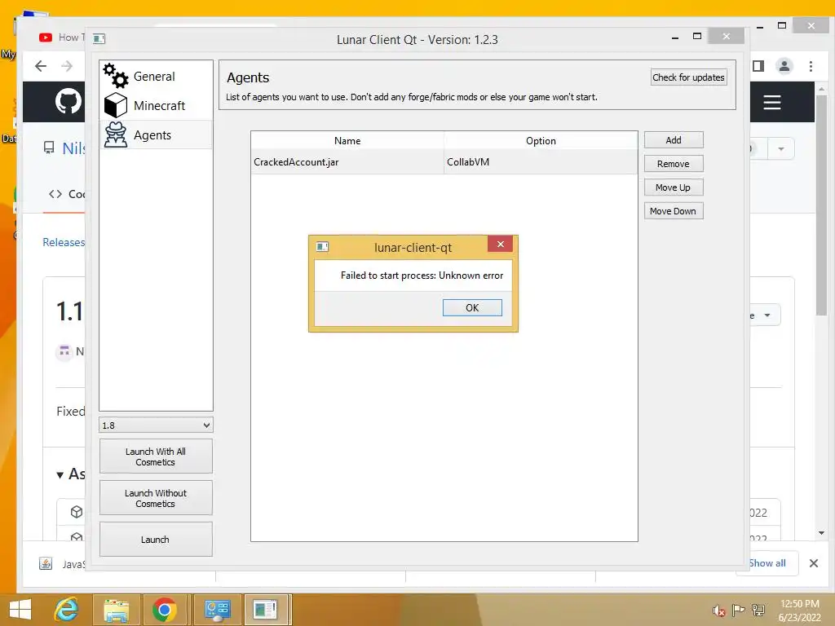Click Check for updates button
835x626 pixels.
(x=688, y=77)
